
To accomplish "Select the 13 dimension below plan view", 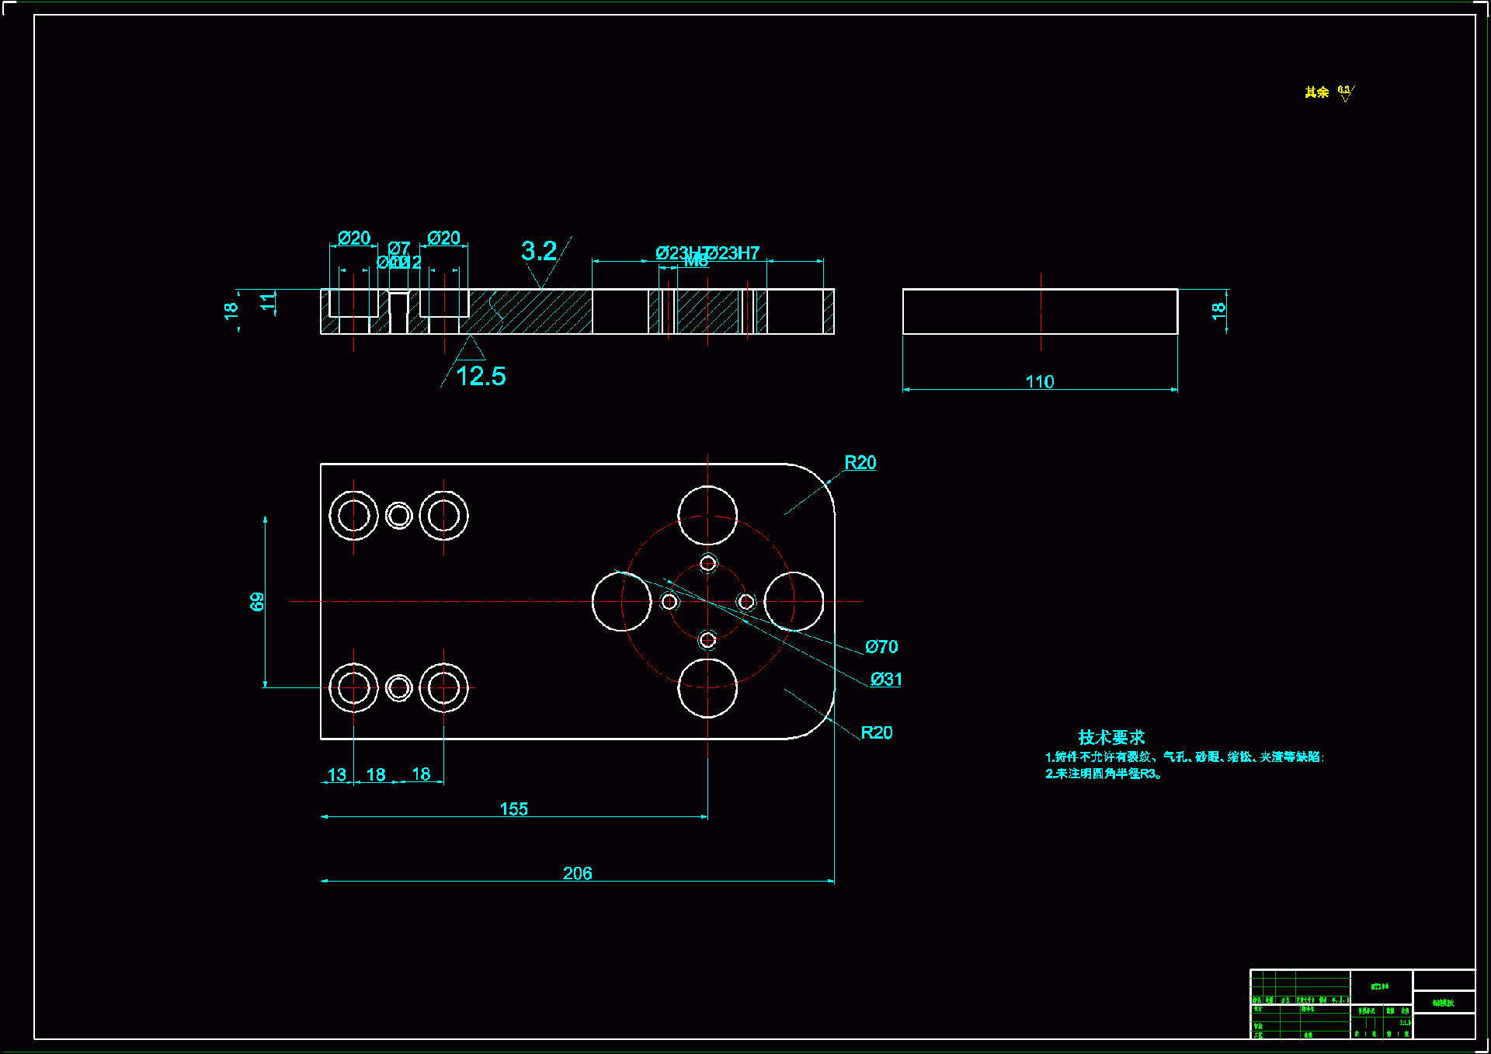I will pos(336,774).
